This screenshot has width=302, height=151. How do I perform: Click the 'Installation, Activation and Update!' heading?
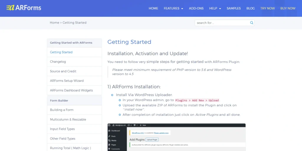coord(147,54)
